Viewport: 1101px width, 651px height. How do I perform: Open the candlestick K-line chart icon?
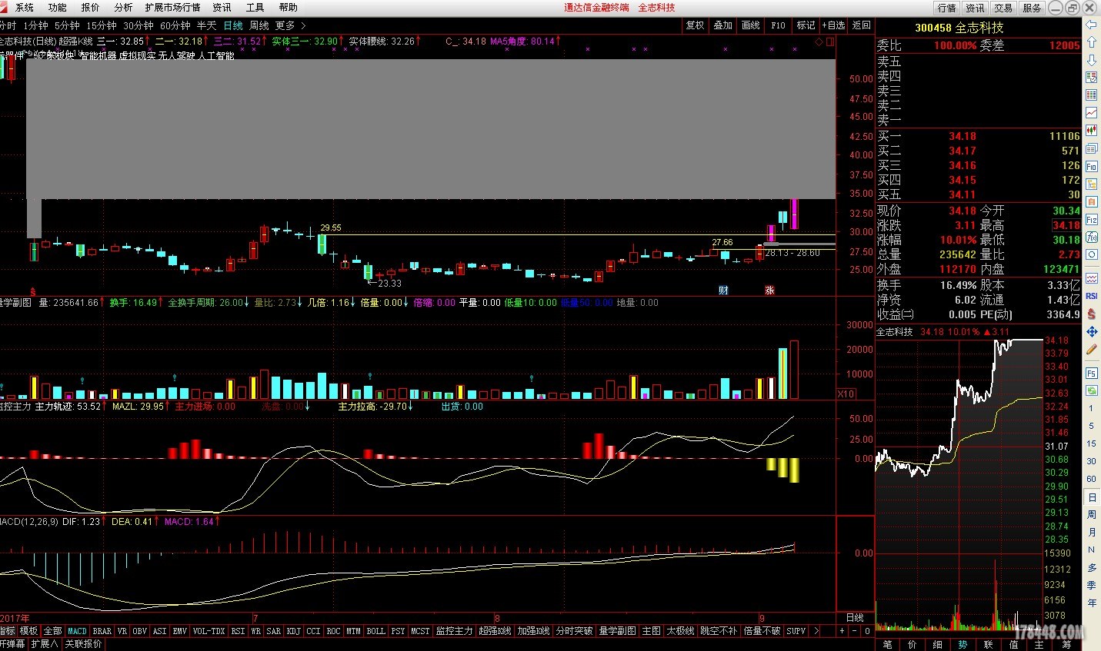click(1091, 131)
